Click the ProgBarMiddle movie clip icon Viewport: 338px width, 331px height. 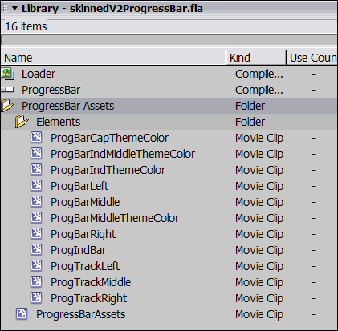tap(36, 202)
